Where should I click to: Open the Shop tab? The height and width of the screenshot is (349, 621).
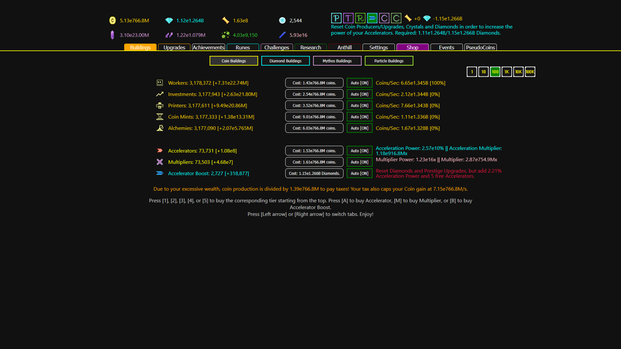[412, 47]
